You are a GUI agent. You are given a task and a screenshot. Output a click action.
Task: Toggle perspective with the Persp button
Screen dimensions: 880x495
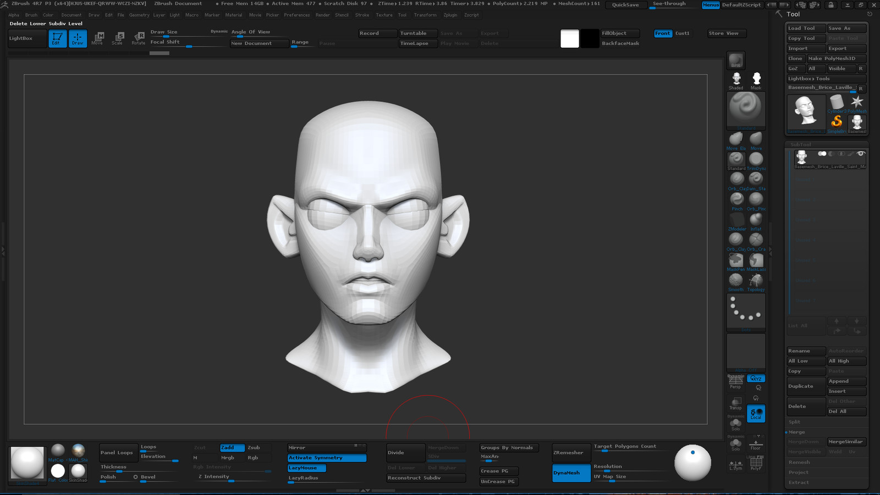pos(736,382)
